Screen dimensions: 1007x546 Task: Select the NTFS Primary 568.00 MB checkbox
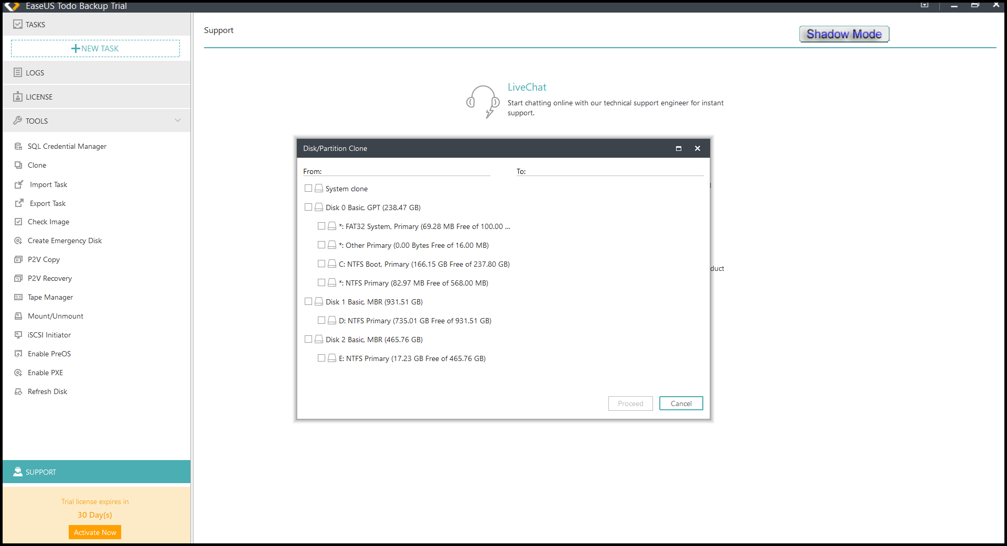(x=322, y=282)
